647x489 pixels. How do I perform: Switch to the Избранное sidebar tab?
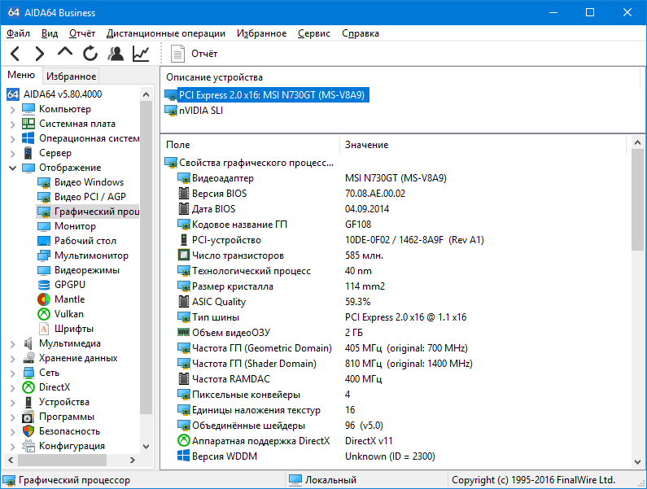click(x=71, y=76)
